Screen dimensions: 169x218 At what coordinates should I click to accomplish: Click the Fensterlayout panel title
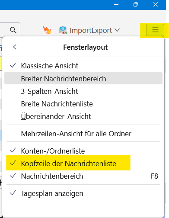[86, 47]
